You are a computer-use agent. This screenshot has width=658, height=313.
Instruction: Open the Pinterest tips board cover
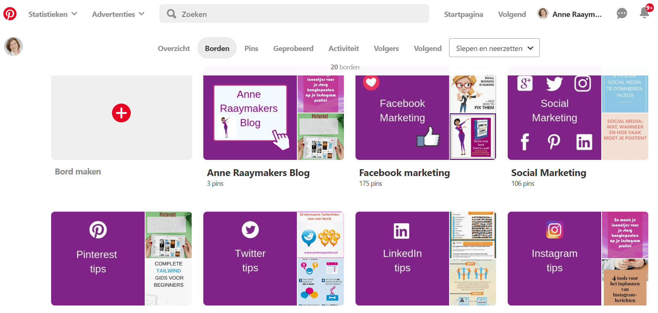[98, 259]
